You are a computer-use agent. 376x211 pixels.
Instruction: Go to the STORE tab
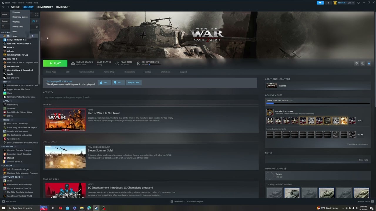pos(16,7)
